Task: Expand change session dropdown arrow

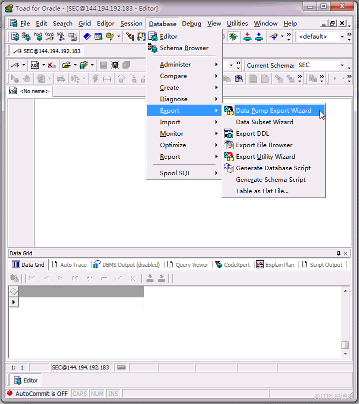Action: coord(23,65)
